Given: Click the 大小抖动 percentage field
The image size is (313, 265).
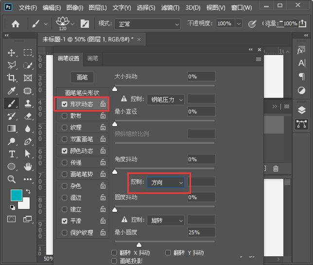Looking at the screenshot, I should pyautogui.click(x=201, y=76).
